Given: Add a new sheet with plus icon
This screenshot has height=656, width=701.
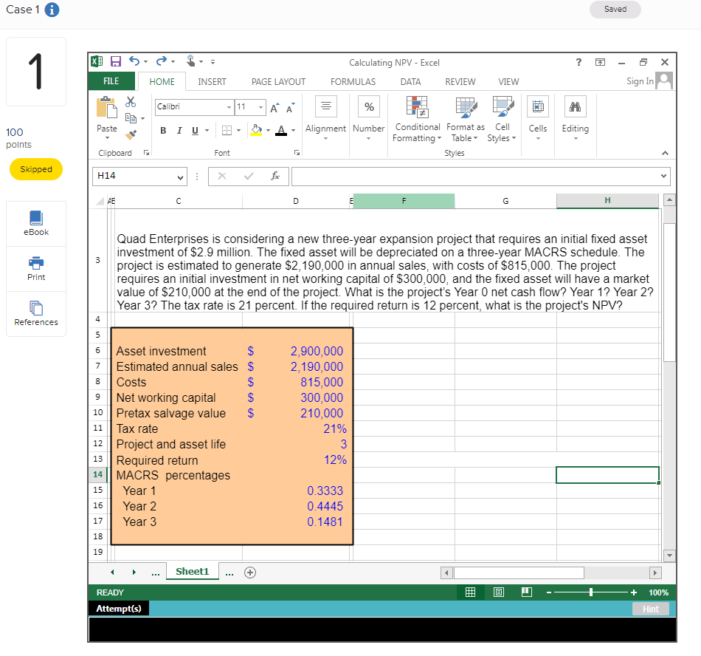Looking at the screenshot, I should pos(250,573).
